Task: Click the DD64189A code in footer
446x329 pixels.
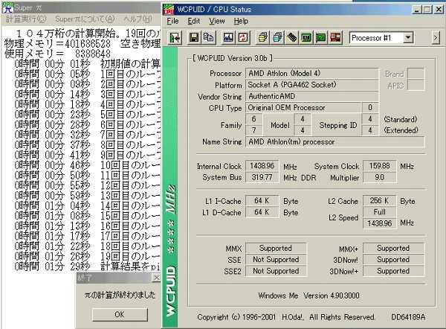Action: coord(408,317)
